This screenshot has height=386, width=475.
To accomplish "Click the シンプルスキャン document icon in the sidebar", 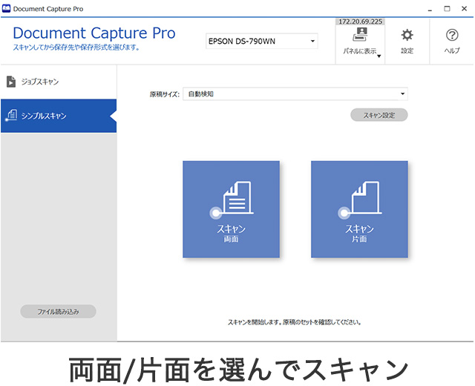I will click(x=11, y=116).
